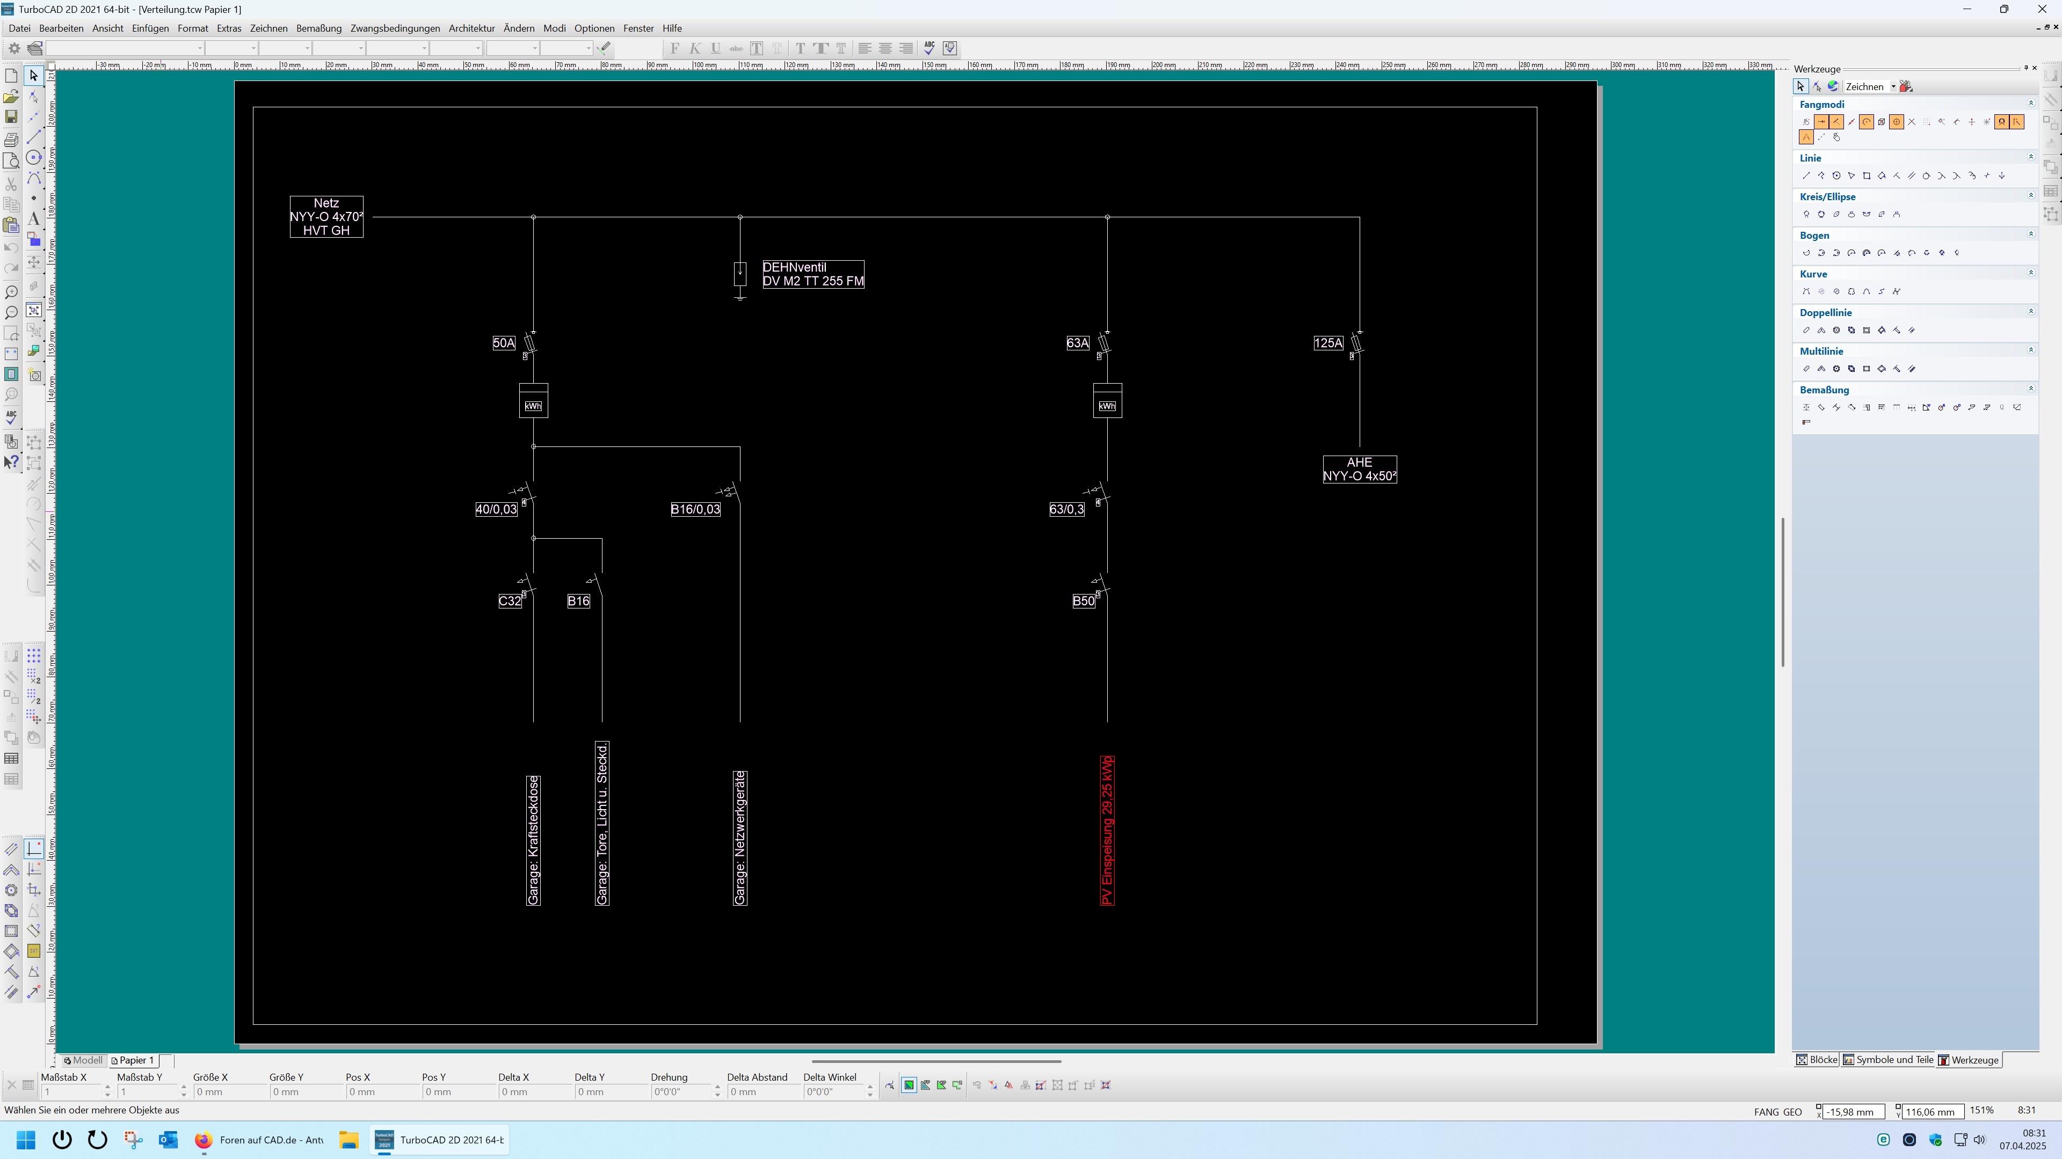Select the first double line tool in Doppellinie
The height and width of the screenshot is (1159, 2062).
(x=1806, y=331)
